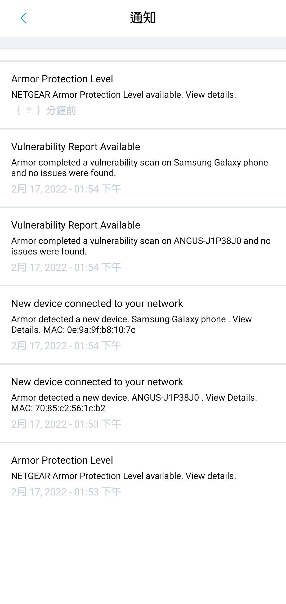This screenshot has height=604, width=286.
Task: Tap timestamp under ANGUS-J1P38J0 new device notice
Action: 66,424
